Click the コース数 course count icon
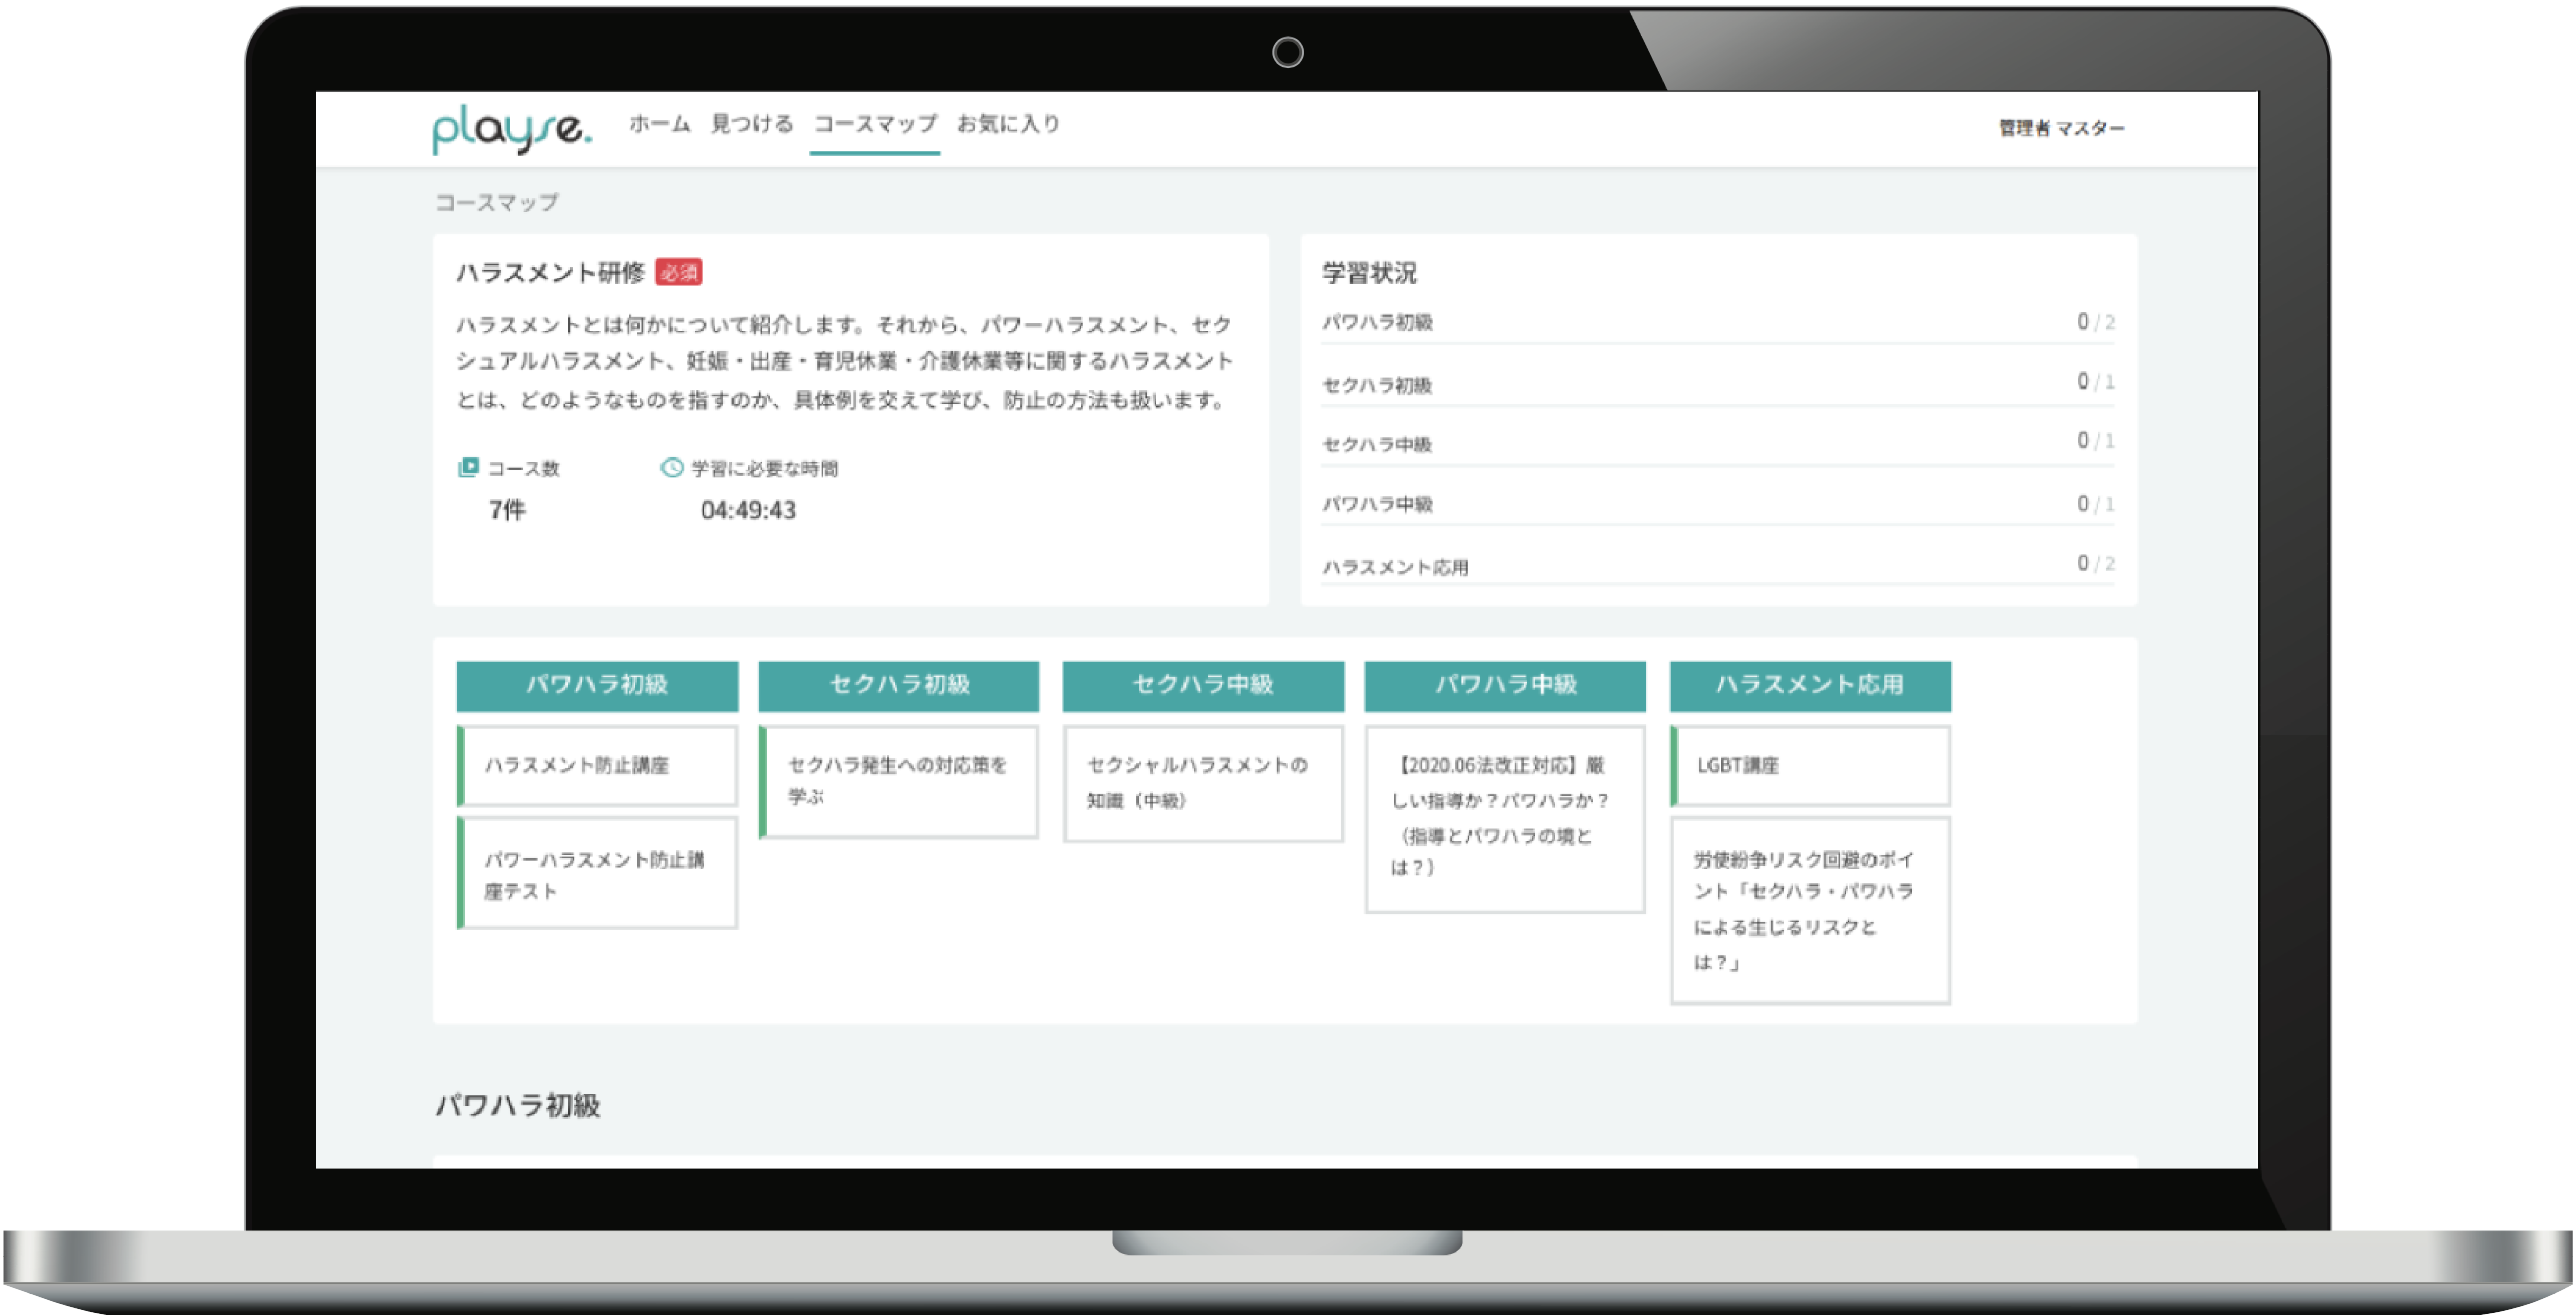This screenshot has height=1315, width=2576. [x=468, y=467]
